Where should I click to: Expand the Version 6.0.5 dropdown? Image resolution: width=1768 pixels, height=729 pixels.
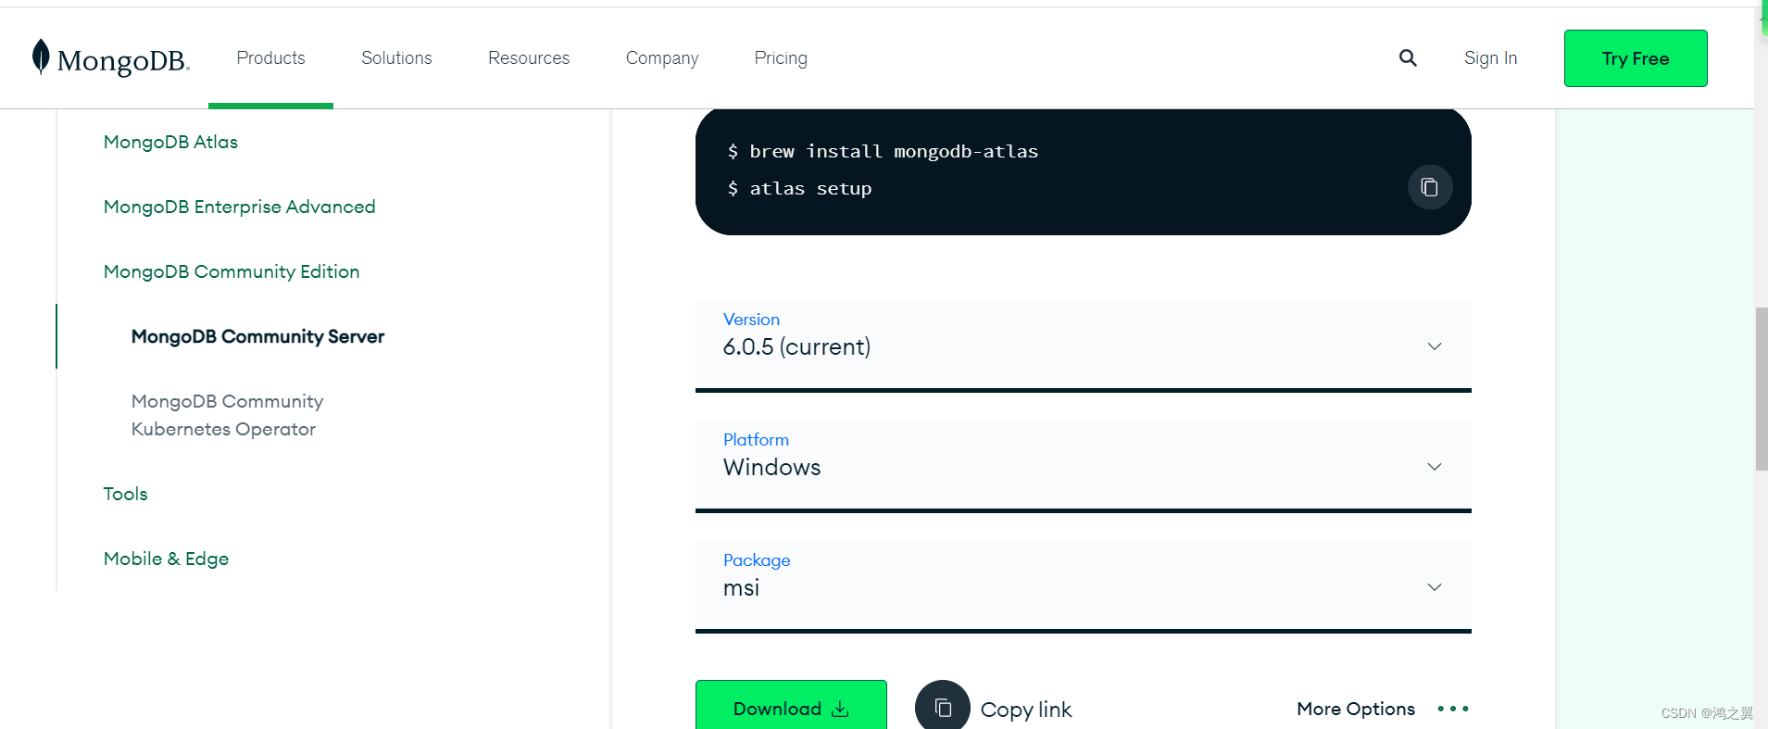(x=1084, y=346)
